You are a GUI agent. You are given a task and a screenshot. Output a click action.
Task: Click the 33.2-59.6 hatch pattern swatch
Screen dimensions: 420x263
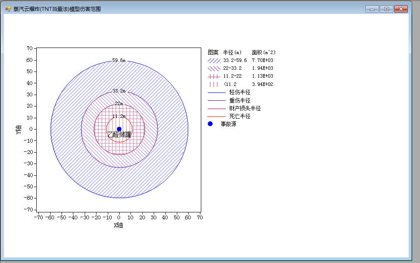point(214,61)
